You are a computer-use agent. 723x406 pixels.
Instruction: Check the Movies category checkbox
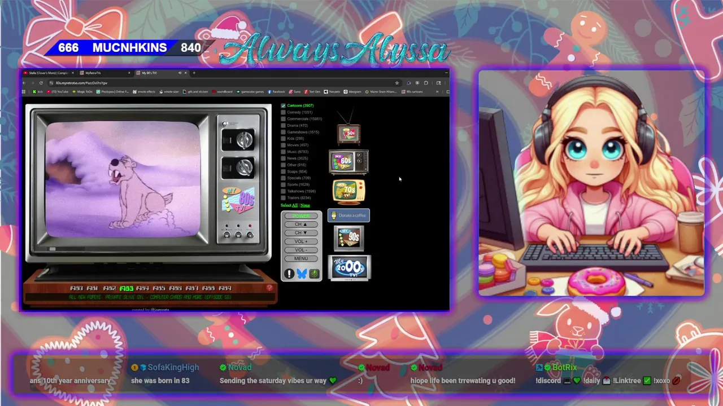point(284,145)
